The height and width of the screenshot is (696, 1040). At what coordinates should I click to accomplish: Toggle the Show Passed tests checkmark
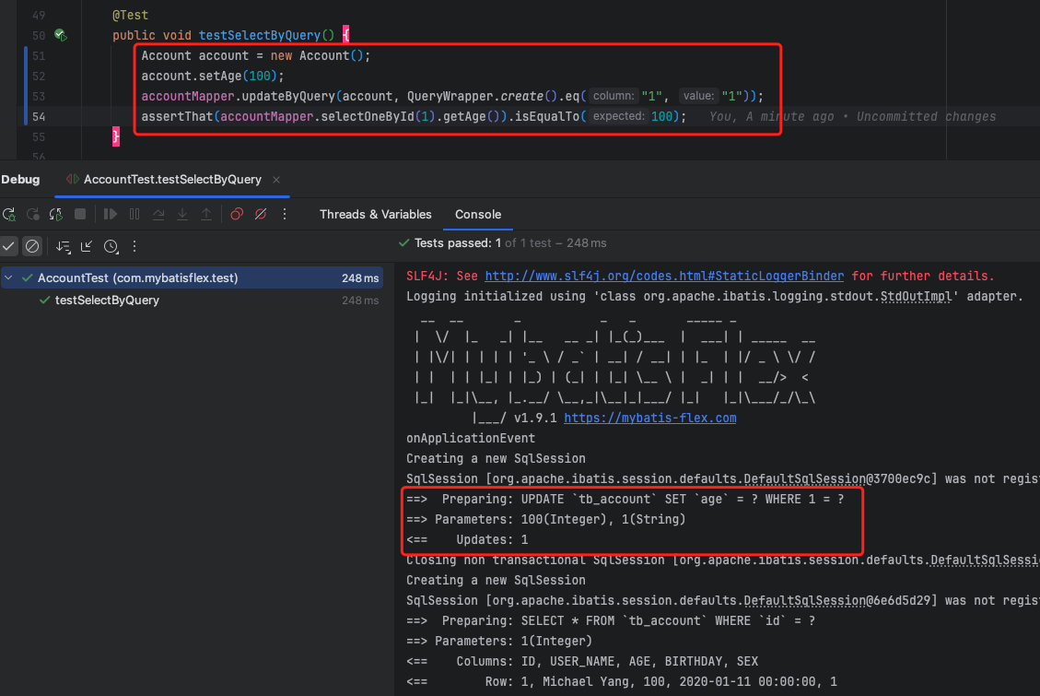tap(9, 246)
